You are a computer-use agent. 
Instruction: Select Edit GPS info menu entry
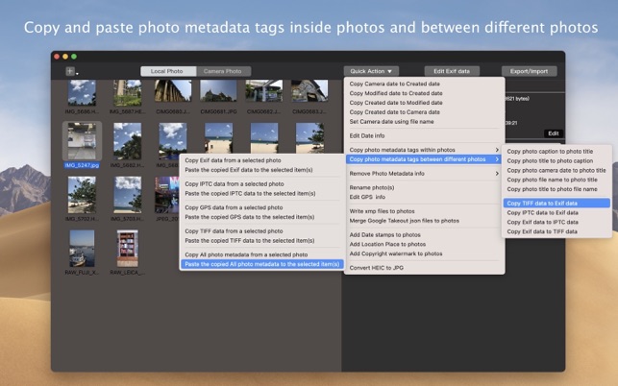click(424, 198)
